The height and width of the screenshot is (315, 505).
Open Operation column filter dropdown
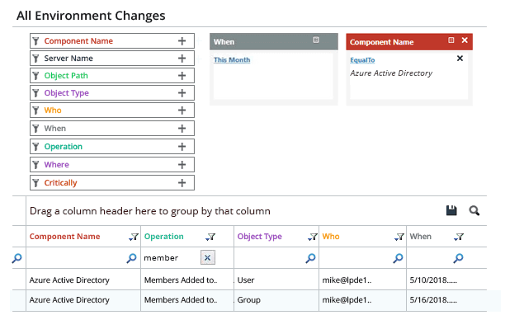[x=210, y=237]
